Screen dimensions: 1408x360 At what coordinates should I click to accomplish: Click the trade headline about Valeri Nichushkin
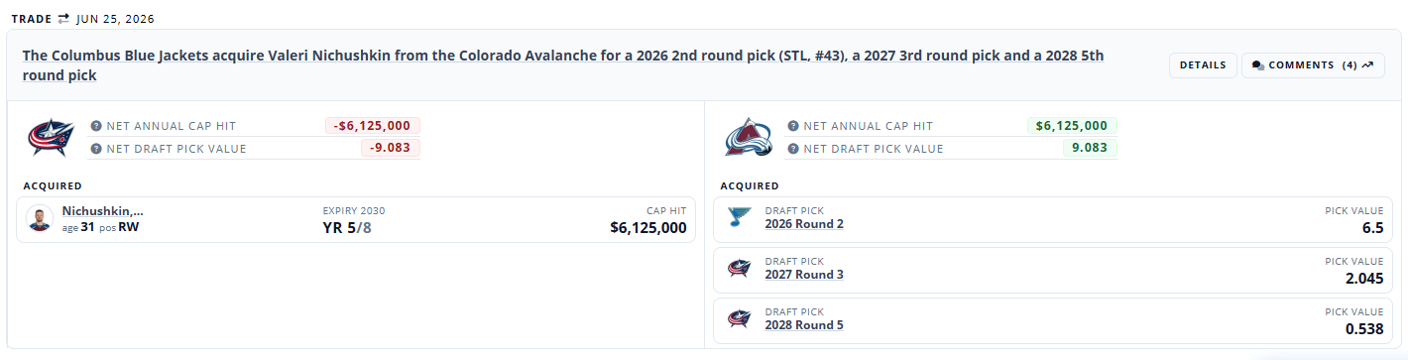click(563, 65)
